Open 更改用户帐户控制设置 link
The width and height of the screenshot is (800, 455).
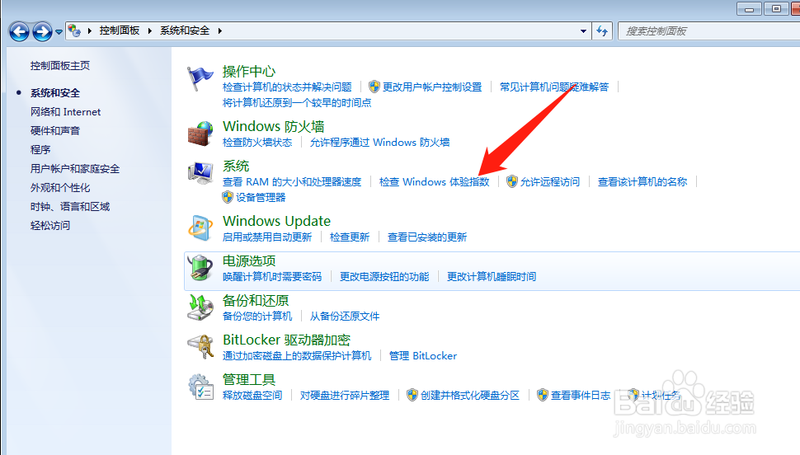point(432,87)
